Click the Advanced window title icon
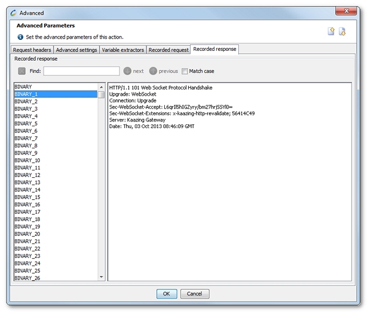The image size is (367, 312). pos(13,13)
